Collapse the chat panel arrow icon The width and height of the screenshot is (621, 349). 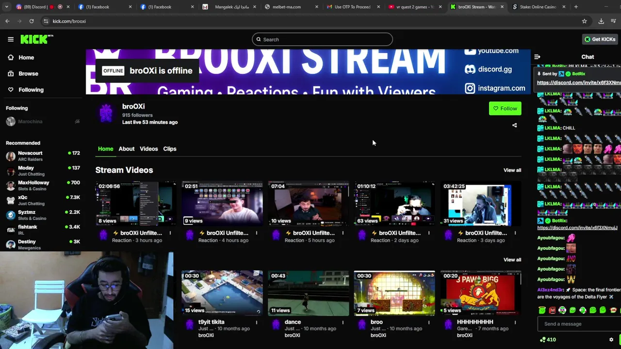pyautogui.click(x=537, y=57)
